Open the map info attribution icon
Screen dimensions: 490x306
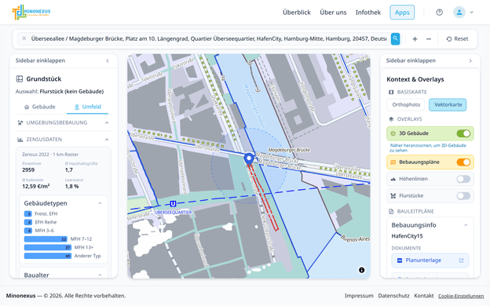pyautogui.click(x=361, y=270)
